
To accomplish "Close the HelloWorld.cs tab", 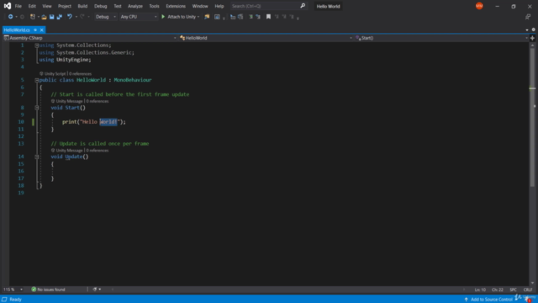I will (x=41, y=30).
